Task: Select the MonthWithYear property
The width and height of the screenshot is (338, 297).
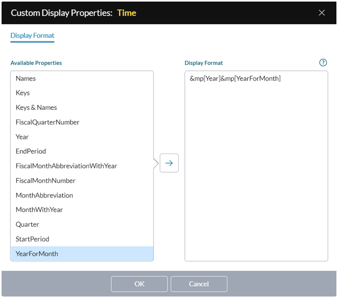Action: click(82, 210)
